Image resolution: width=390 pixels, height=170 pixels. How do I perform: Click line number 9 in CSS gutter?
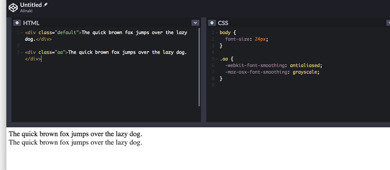coord(213,85)
